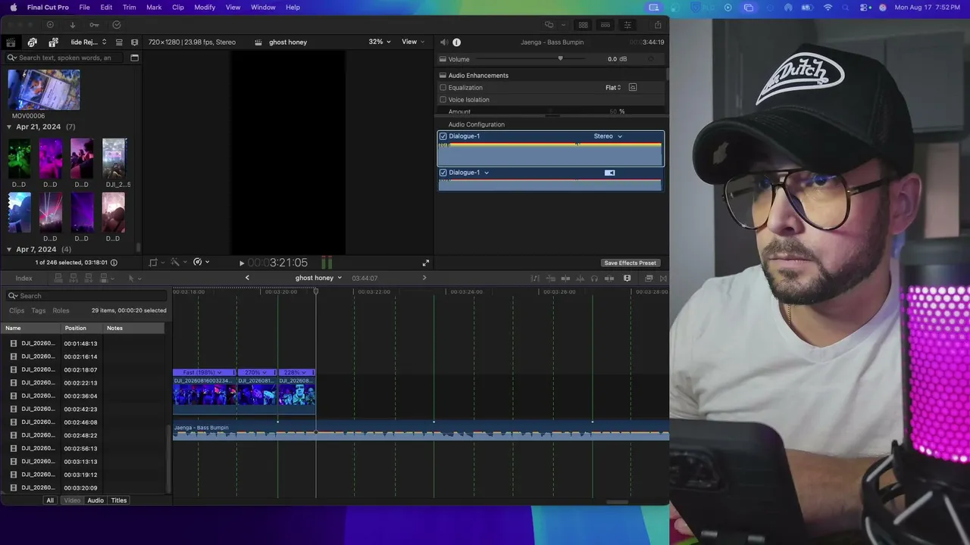Open the Mark menu
This screenshot has width=970, height=545.
(x=154, y=8)
